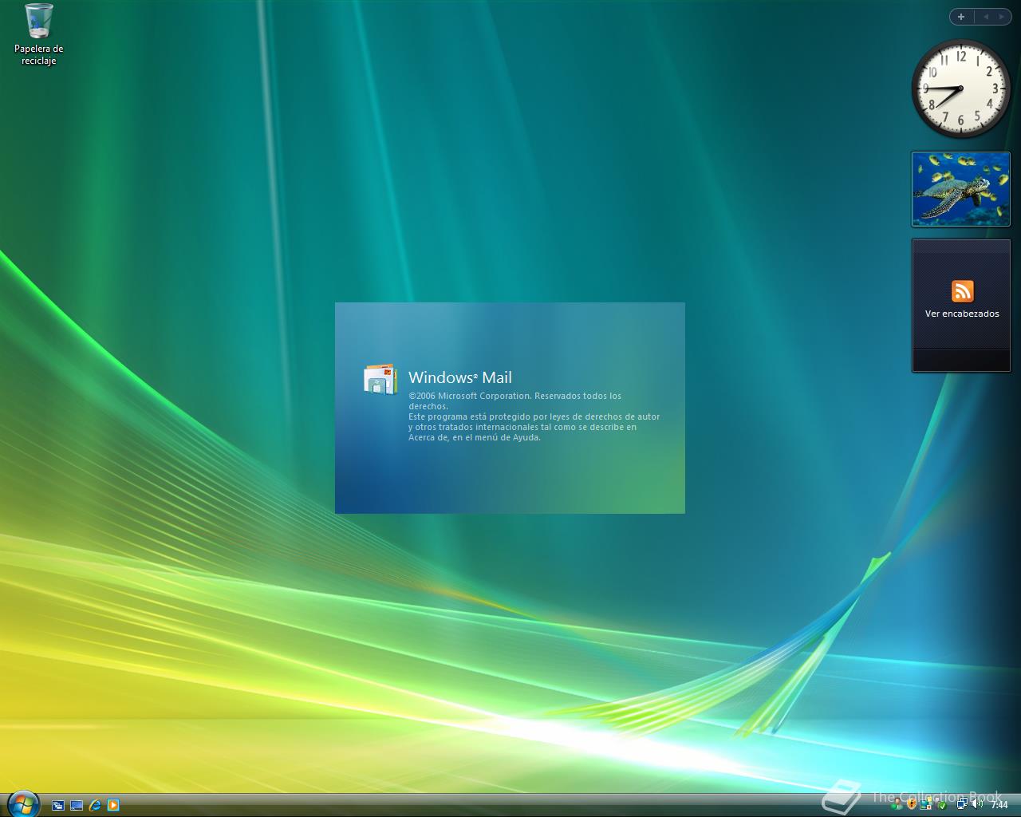Click the plus button to add sidebar gadgets
The width and height of the screenshot is (1021, 817).
961,16
